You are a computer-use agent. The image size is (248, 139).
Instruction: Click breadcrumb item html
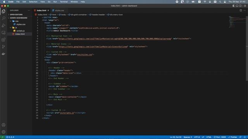(54, 15)
